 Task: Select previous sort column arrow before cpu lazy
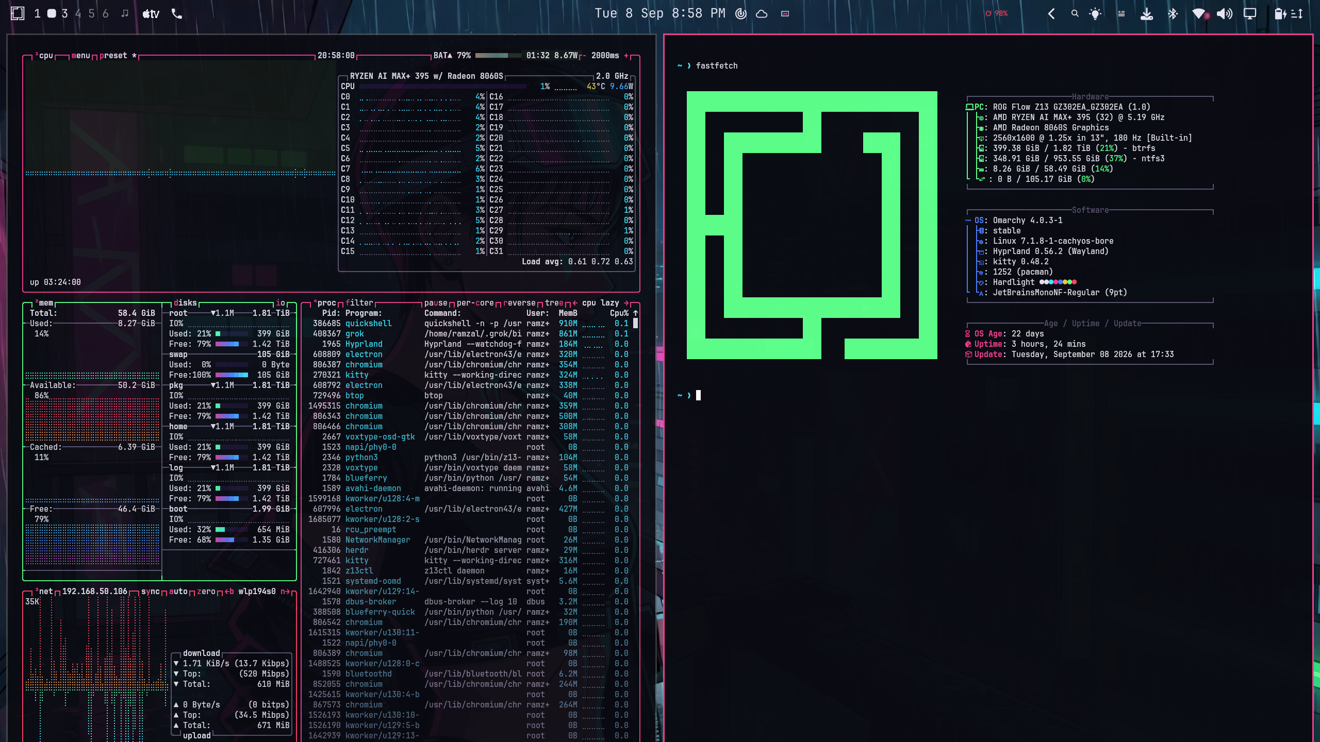click(575, 302)
